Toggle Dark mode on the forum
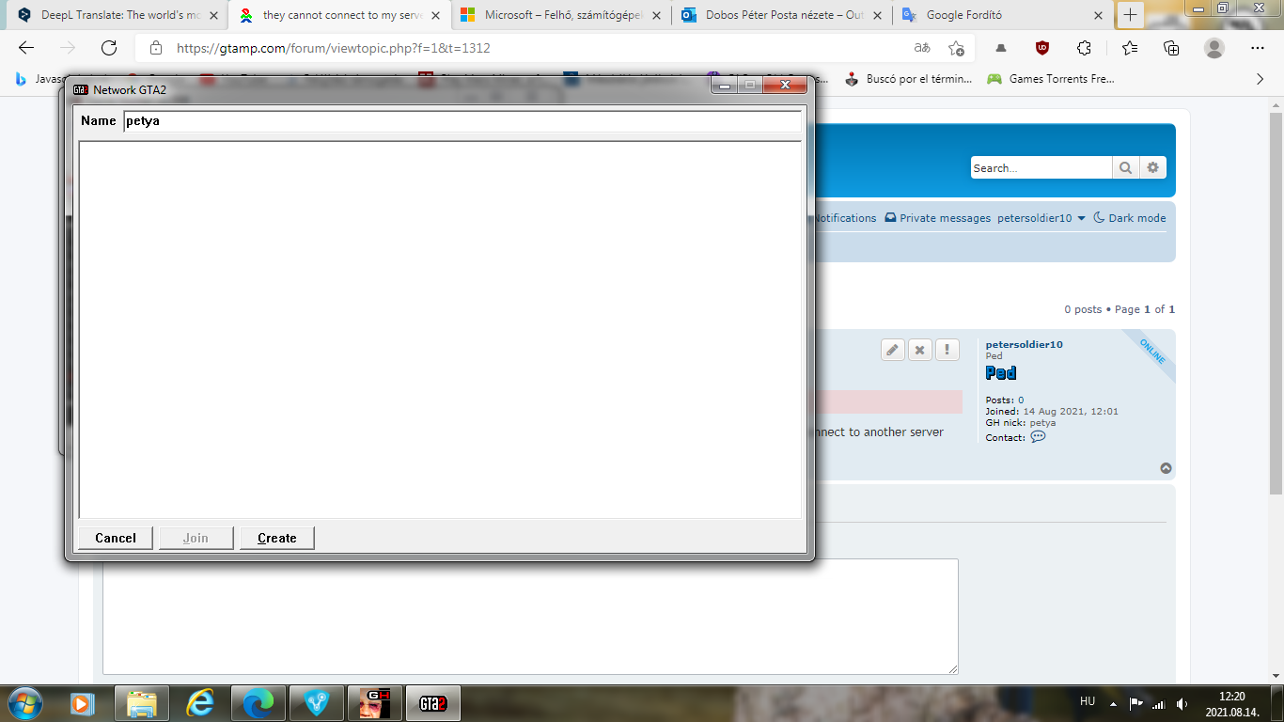This screenshot has height=722, width=1284. [1129, 218]
